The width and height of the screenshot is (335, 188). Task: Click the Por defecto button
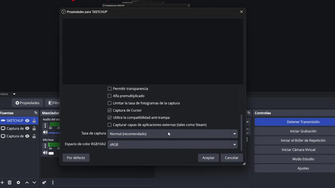click(x=76, y=158)
